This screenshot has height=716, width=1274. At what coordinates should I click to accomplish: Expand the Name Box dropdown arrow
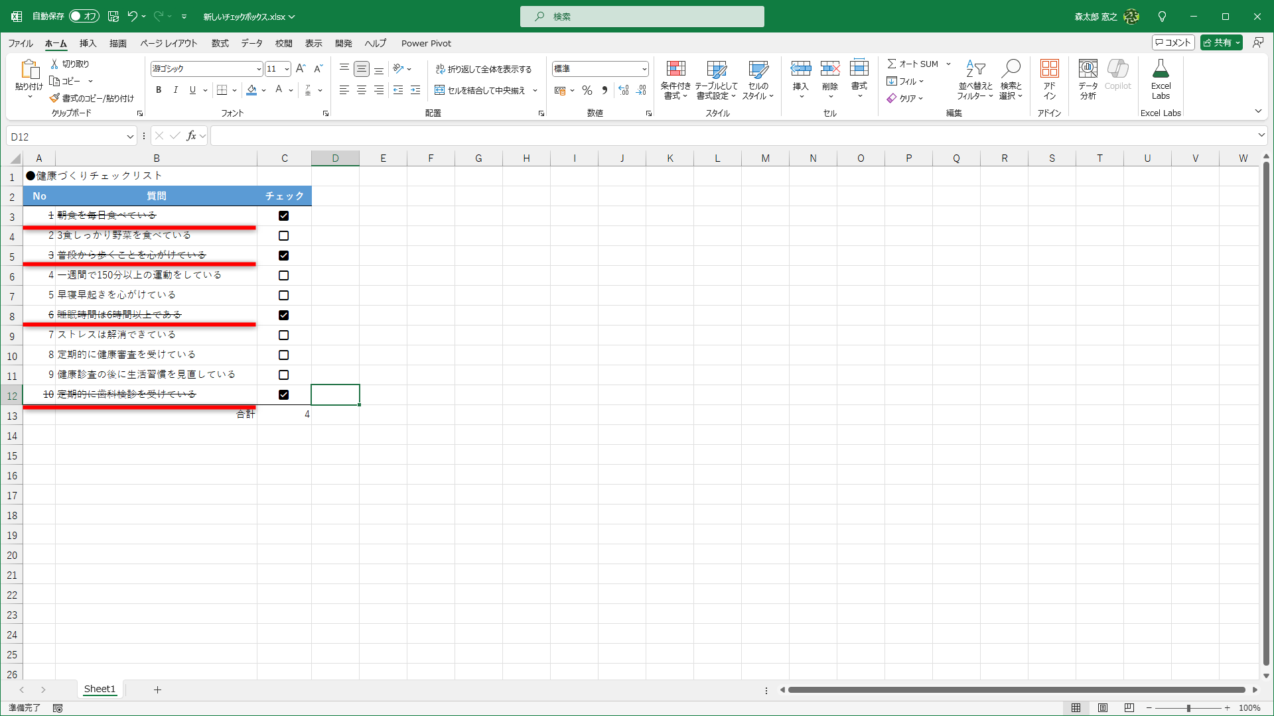[x=130, y=137]
